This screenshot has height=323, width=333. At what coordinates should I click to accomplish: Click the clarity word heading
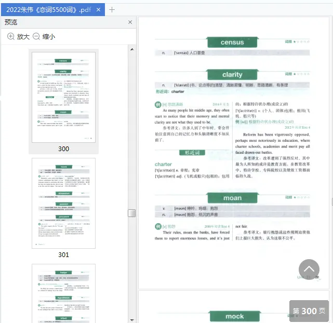tap(232, 74)
